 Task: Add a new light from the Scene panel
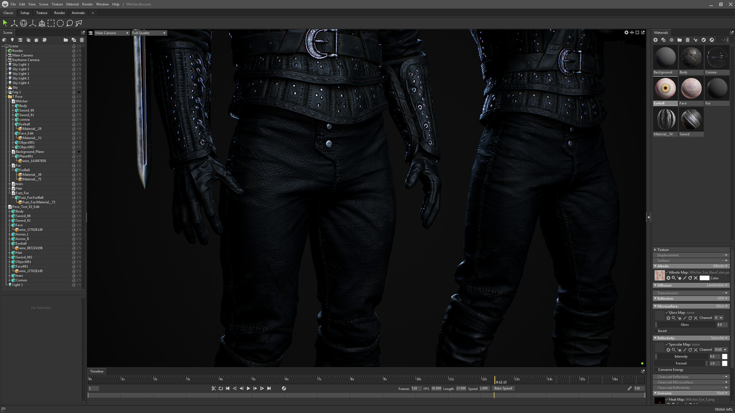point(12,40)
